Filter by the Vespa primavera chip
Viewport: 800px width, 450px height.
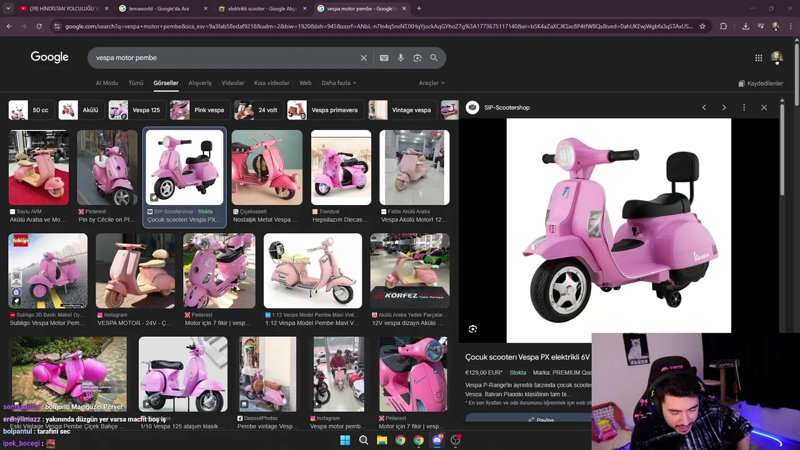[x=324, y=110]
